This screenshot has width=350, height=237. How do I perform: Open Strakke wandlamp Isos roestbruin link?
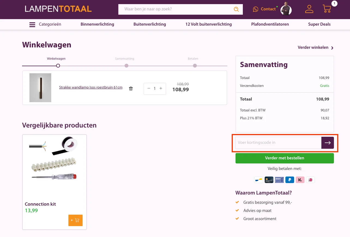(91, 87)
